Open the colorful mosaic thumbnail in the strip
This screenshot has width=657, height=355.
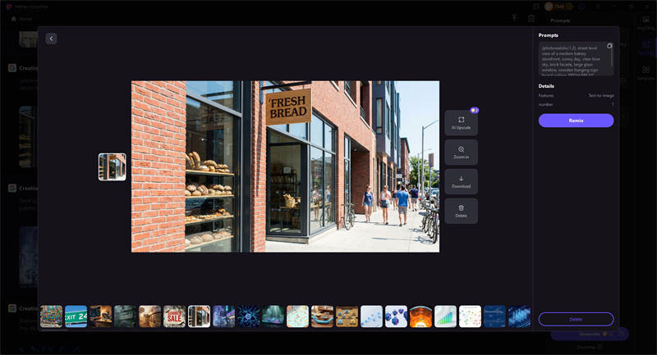51,316
